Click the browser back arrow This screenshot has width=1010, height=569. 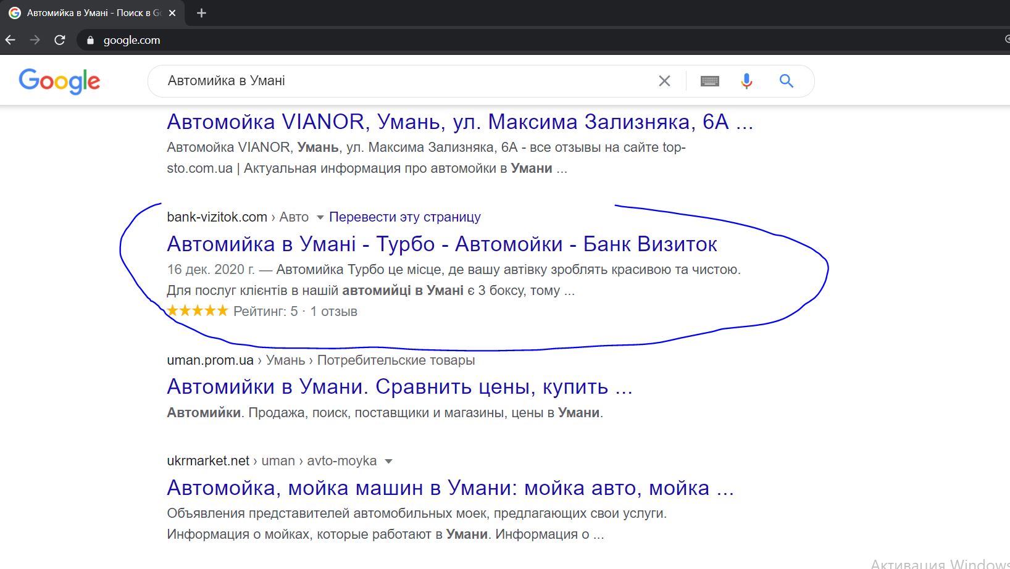(10, 40)
